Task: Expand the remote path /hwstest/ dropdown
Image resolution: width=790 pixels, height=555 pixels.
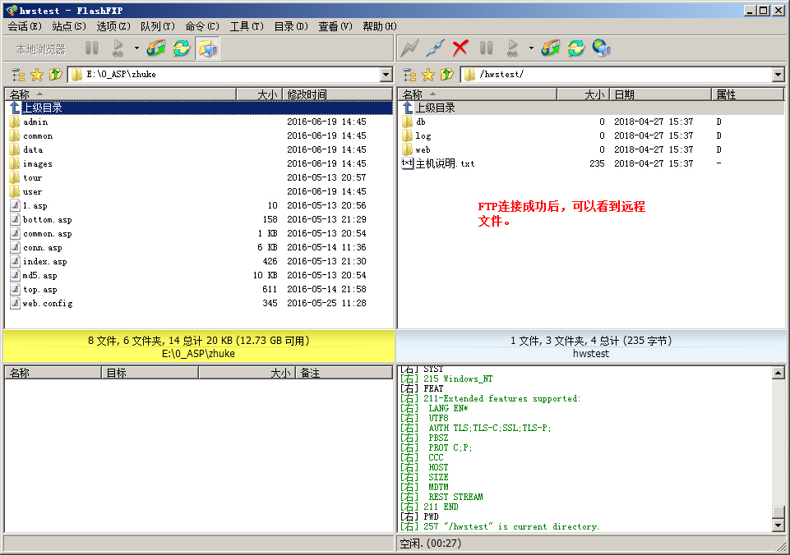Action: point(778,75)
